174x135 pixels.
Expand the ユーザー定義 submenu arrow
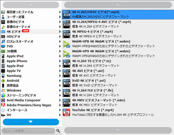tap(60, 17)
